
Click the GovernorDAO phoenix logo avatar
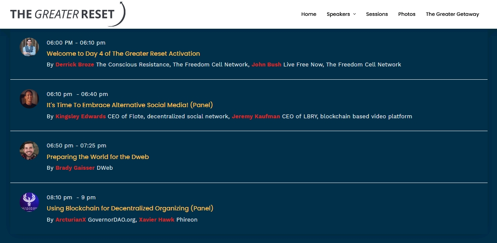pyautogui.click(x=29, y=202)
